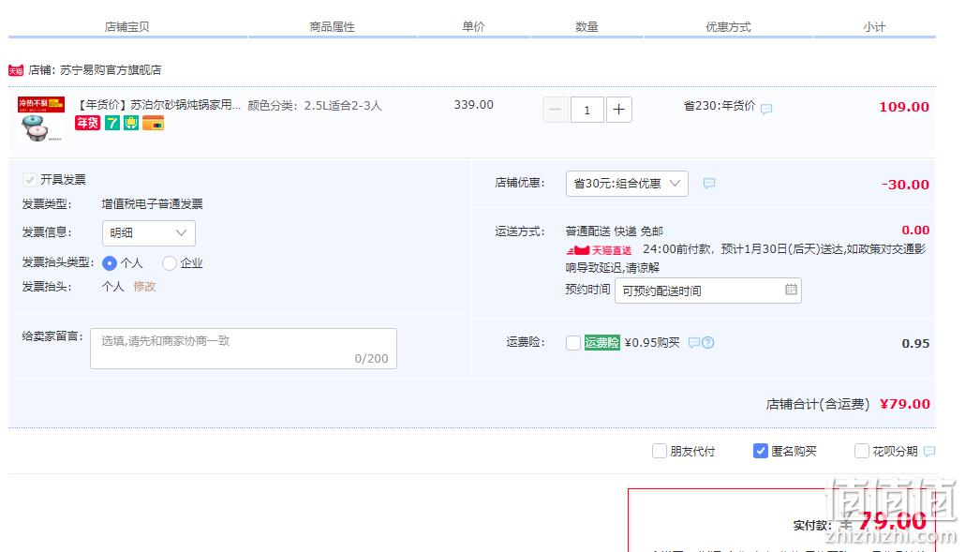This screenshot has width=965, height=552.
Task: Click the 店铺宝贝 column header
Action: click(126, 27)
